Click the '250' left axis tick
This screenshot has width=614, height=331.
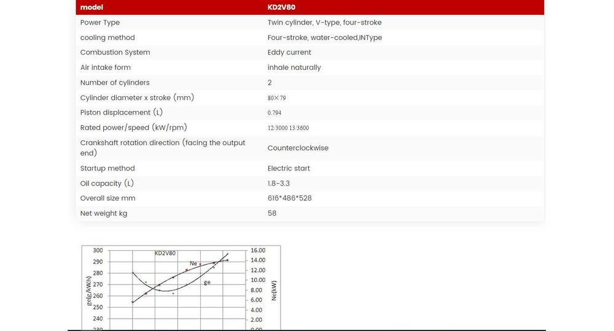(98, 307)
